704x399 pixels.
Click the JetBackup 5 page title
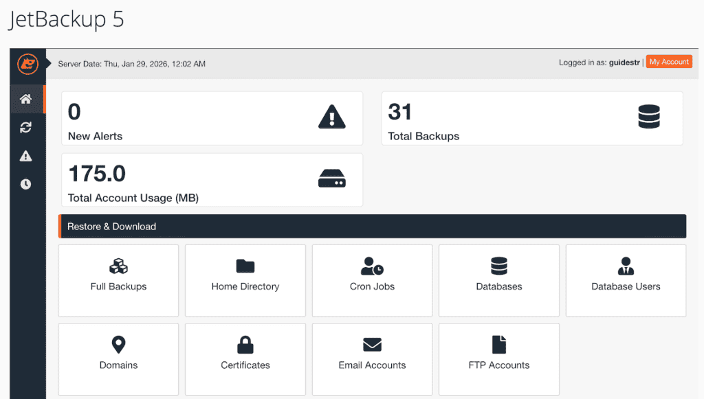point(66,20)
